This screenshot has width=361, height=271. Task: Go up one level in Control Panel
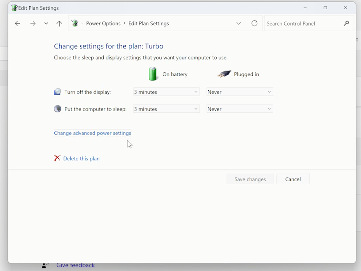(x=60, y=23)
